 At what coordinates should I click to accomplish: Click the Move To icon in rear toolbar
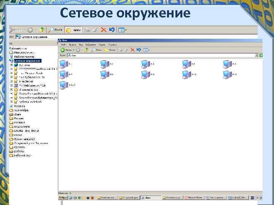(88, 30)
